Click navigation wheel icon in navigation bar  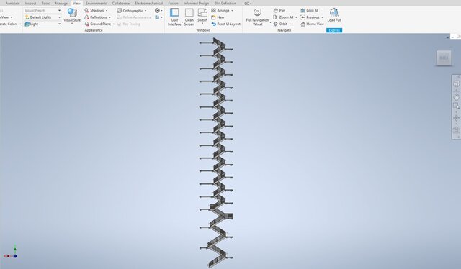(x=456, y=84)
